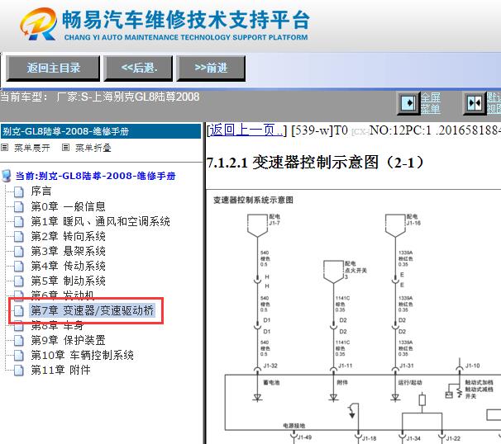Viewport: 501px width, 444px height.
Task: Click the J1-32 terminal label in the diagram
Action: pyautogui.click(x=270, y=366)
